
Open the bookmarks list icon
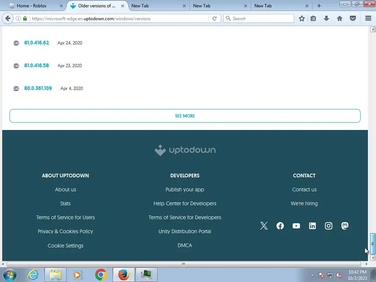point(313,18)
